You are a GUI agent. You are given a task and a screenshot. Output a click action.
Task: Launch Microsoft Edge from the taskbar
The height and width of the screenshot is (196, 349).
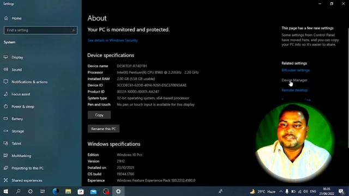[x=56, y=191]
